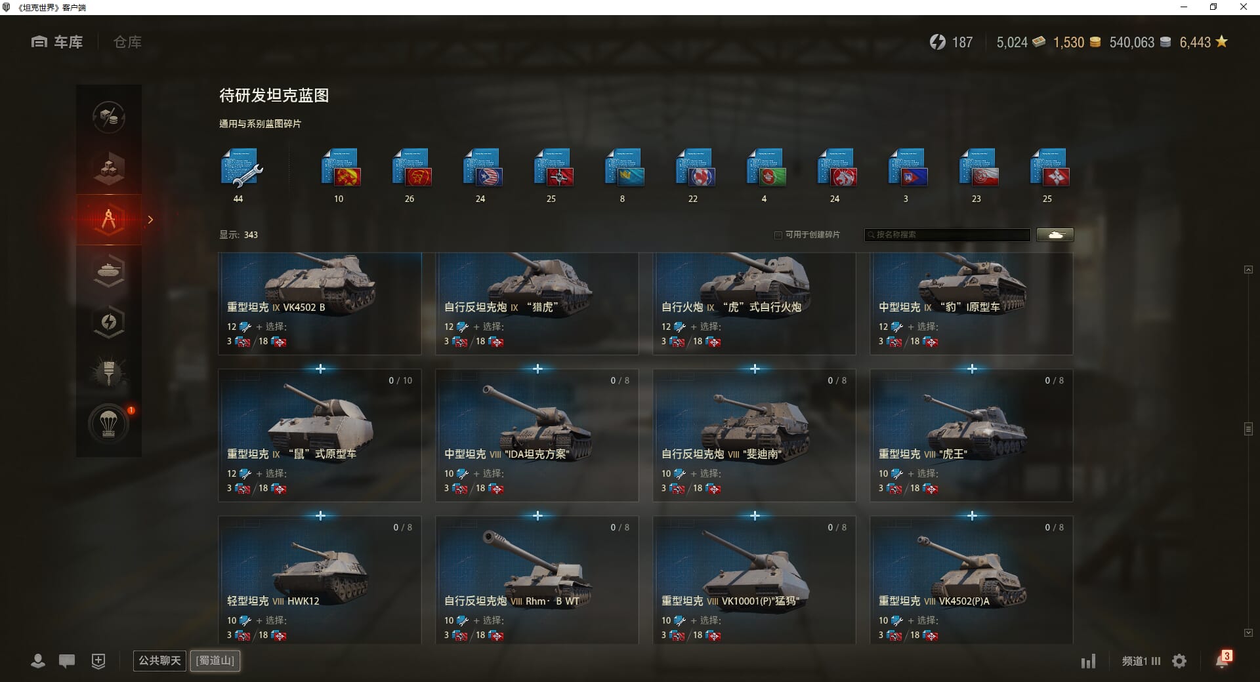The height and width of the screenshot is (682, 1260).
Task: Open the 公共聊天 chat button
Action: pos(159,660)
